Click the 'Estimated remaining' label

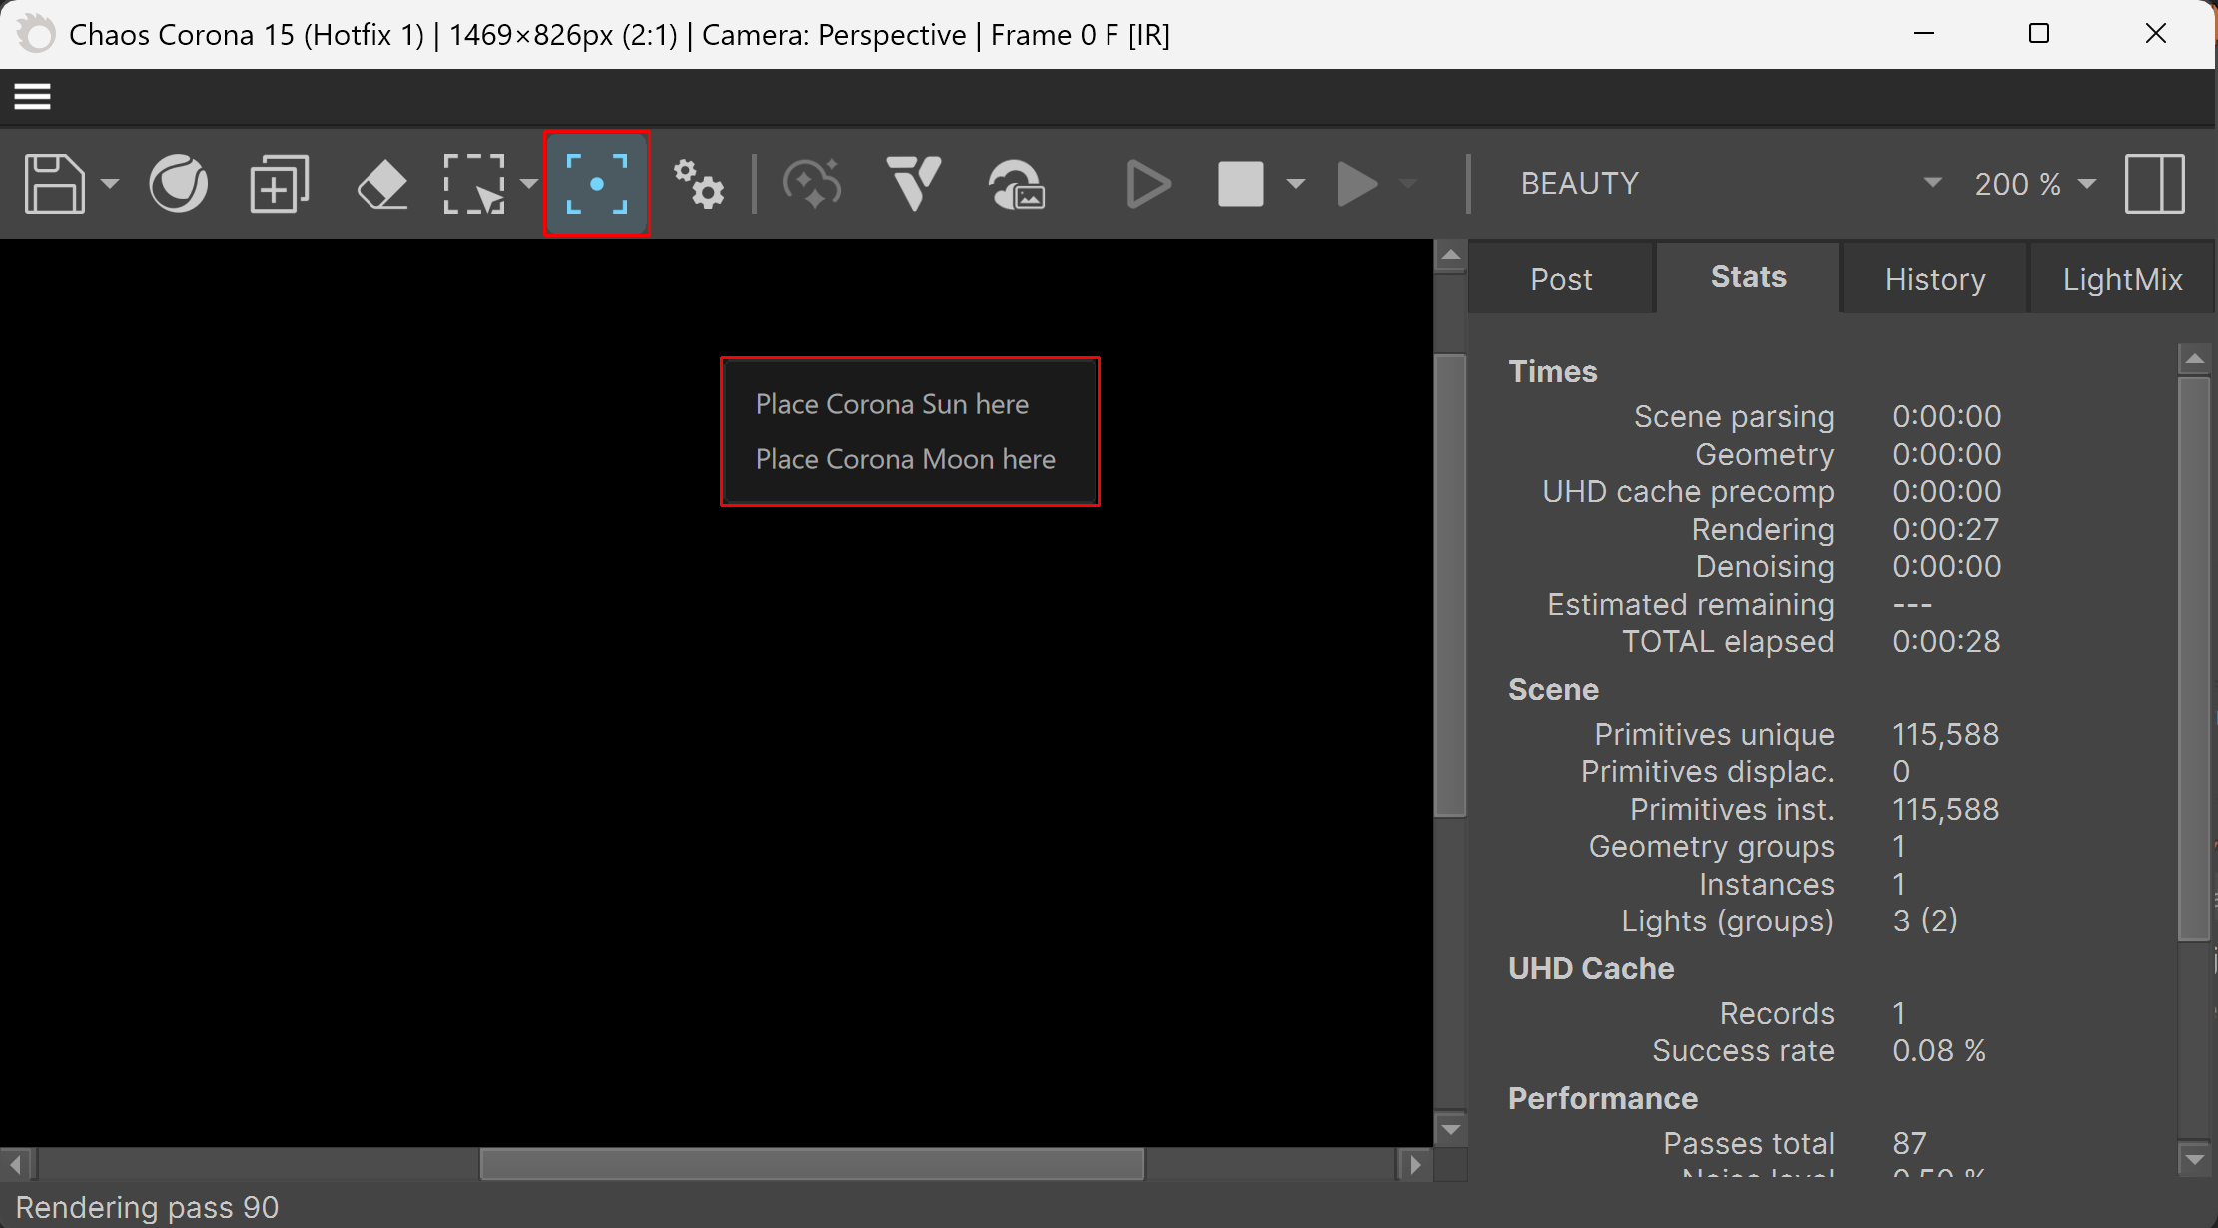[x=1691, y=604]
